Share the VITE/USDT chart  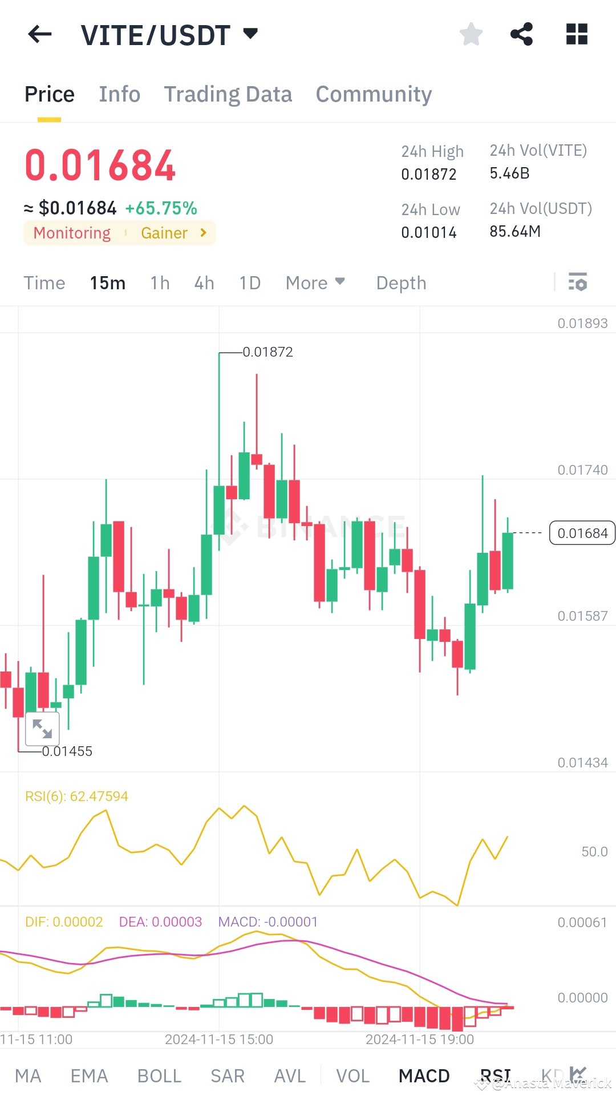[x=522, y=34]
